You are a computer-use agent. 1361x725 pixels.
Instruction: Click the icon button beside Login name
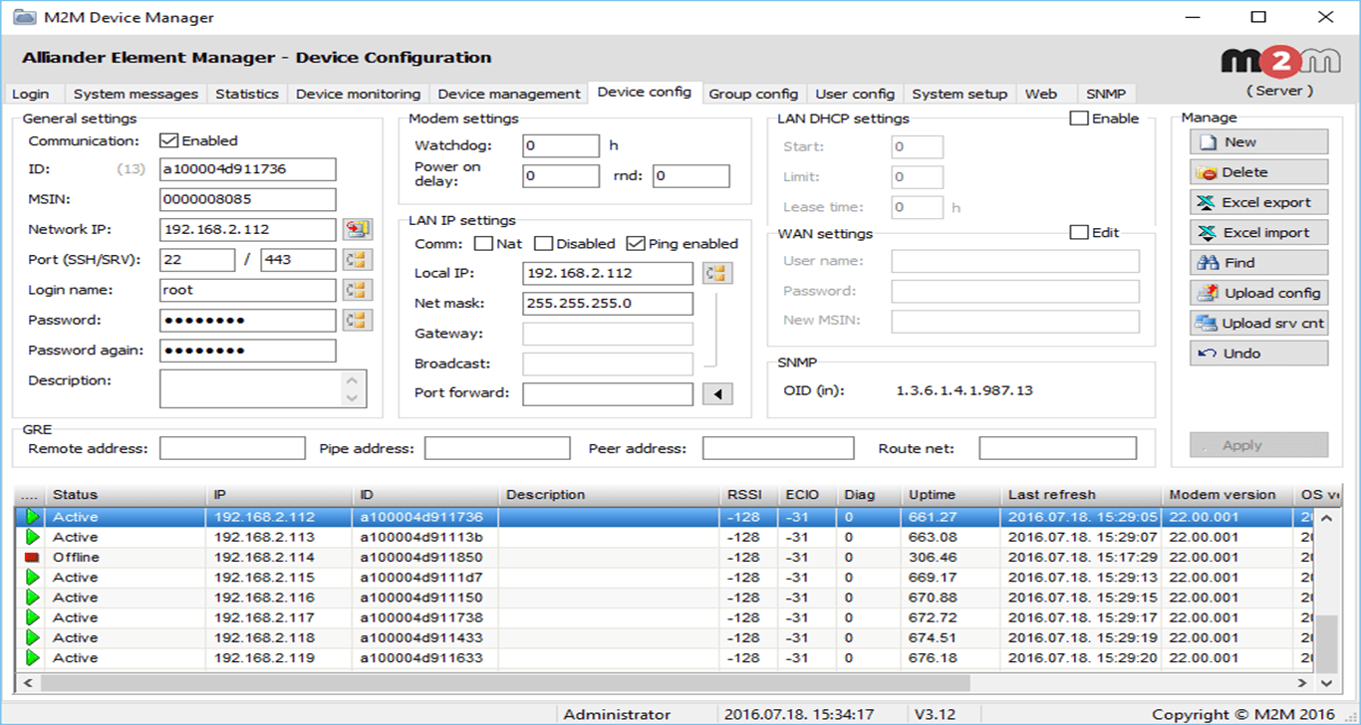pyautogui.click(x=358, y=290)
